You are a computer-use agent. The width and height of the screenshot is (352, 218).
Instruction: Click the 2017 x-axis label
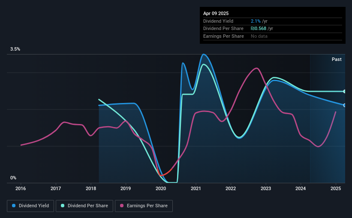[x=56, y=188]
